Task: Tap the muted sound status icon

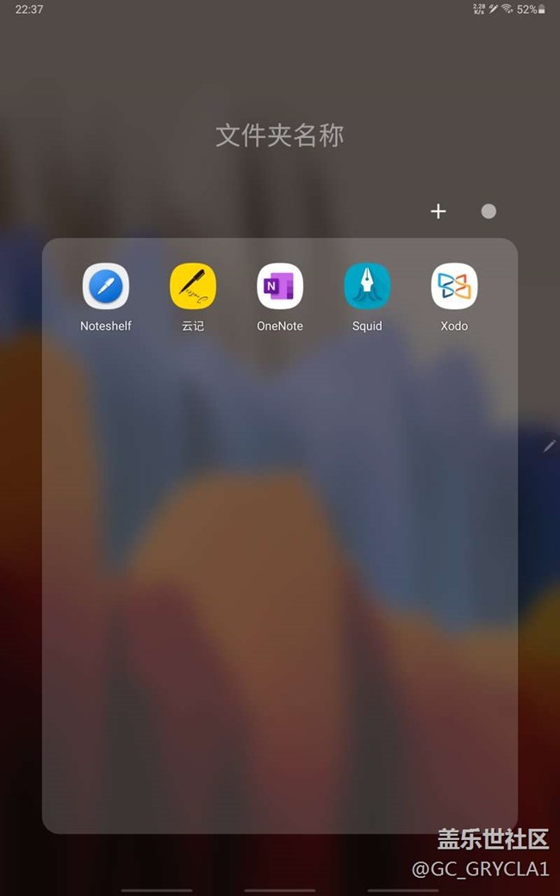Action: point(493,9)
